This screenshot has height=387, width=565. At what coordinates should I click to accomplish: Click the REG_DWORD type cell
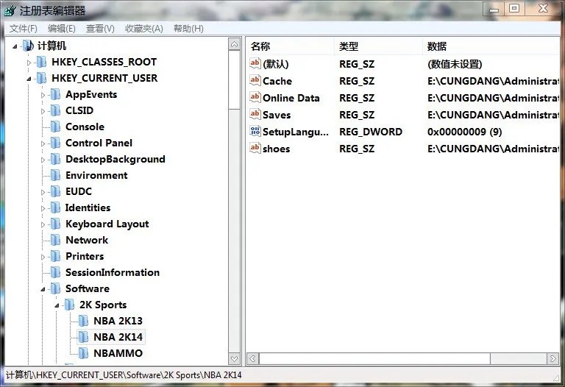pos(371,132)
